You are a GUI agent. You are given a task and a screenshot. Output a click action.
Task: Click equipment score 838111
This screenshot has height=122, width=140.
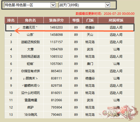click(x=56, y=78)
